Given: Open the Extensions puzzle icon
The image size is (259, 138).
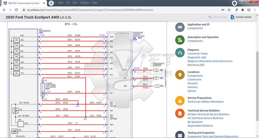Looking at the screenshot, I should [x=242, y=10].
